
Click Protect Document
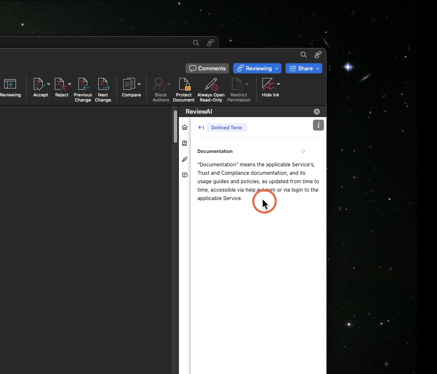183,90
